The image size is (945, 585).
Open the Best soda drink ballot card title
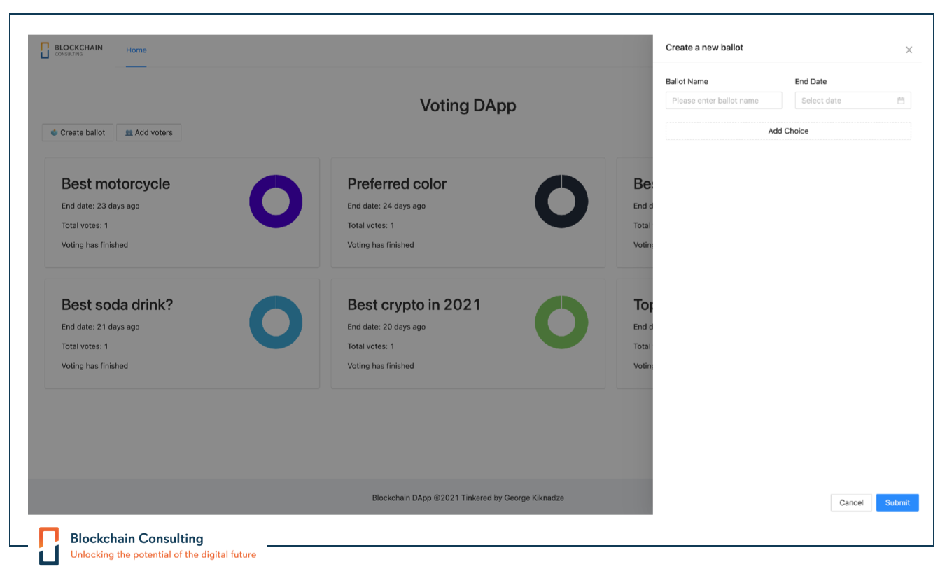[117, 305]
